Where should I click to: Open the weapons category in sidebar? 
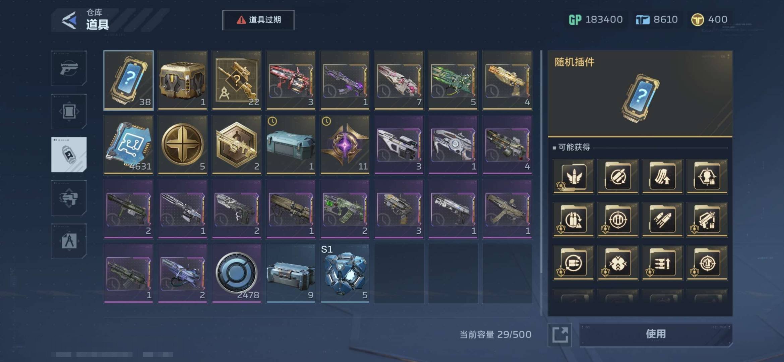coord(69,68)
